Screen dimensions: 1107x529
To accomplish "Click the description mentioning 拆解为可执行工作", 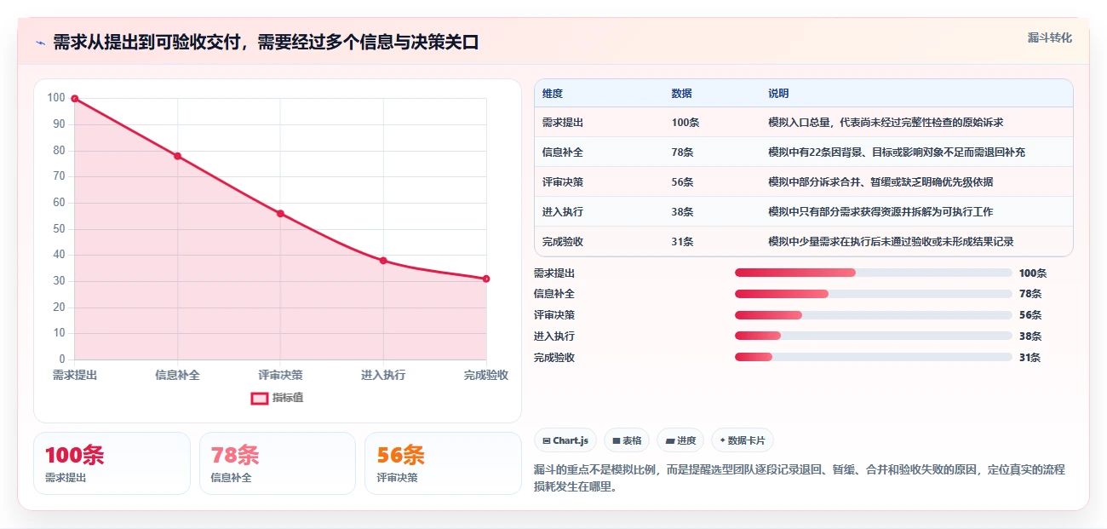I will point(880,212).
